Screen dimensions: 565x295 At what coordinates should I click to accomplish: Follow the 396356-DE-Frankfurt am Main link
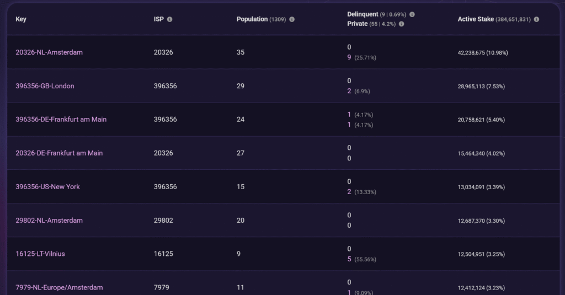pos(61,120)
